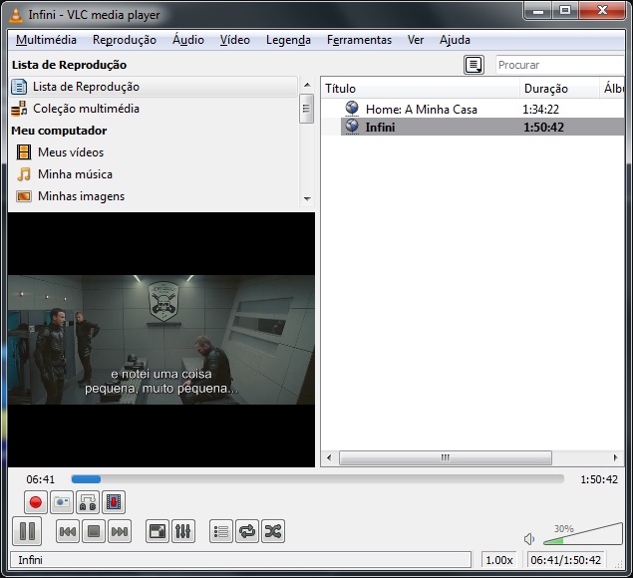The image size is (633, 578).
Task: Take a video snapshot
Action: (x=62, y=502)
